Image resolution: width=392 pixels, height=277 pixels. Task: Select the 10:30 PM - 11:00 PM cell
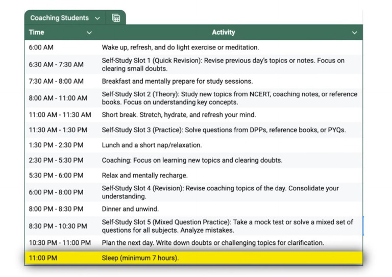[61, 243]
